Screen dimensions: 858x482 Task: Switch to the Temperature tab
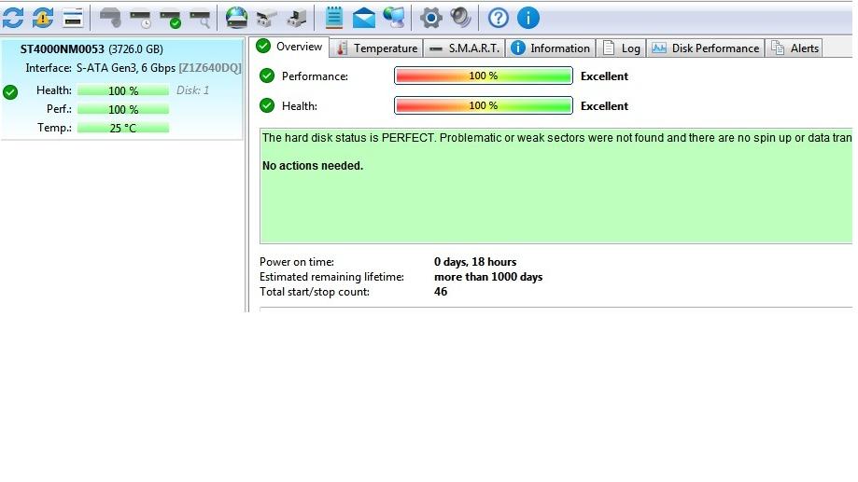376,48
